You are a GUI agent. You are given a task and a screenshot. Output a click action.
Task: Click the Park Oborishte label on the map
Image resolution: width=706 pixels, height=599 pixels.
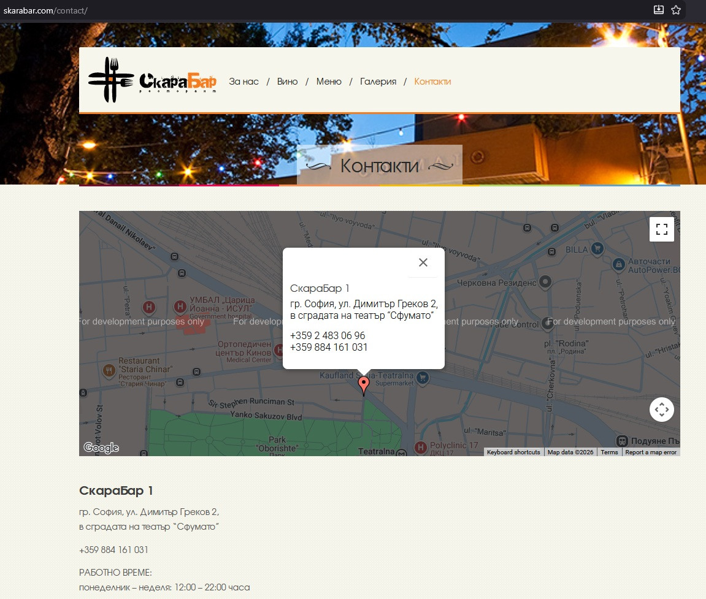click(277, 444)
